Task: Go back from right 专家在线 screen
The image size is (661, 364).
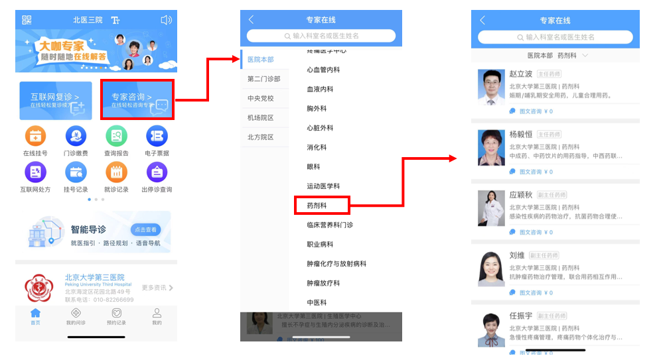Action: (x=482, y=20)
